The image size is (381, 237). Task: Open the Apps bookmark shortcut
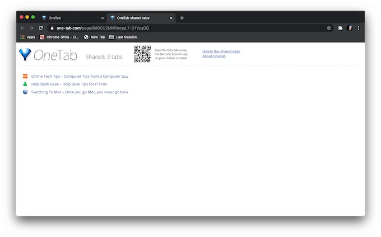pos(27,37)
